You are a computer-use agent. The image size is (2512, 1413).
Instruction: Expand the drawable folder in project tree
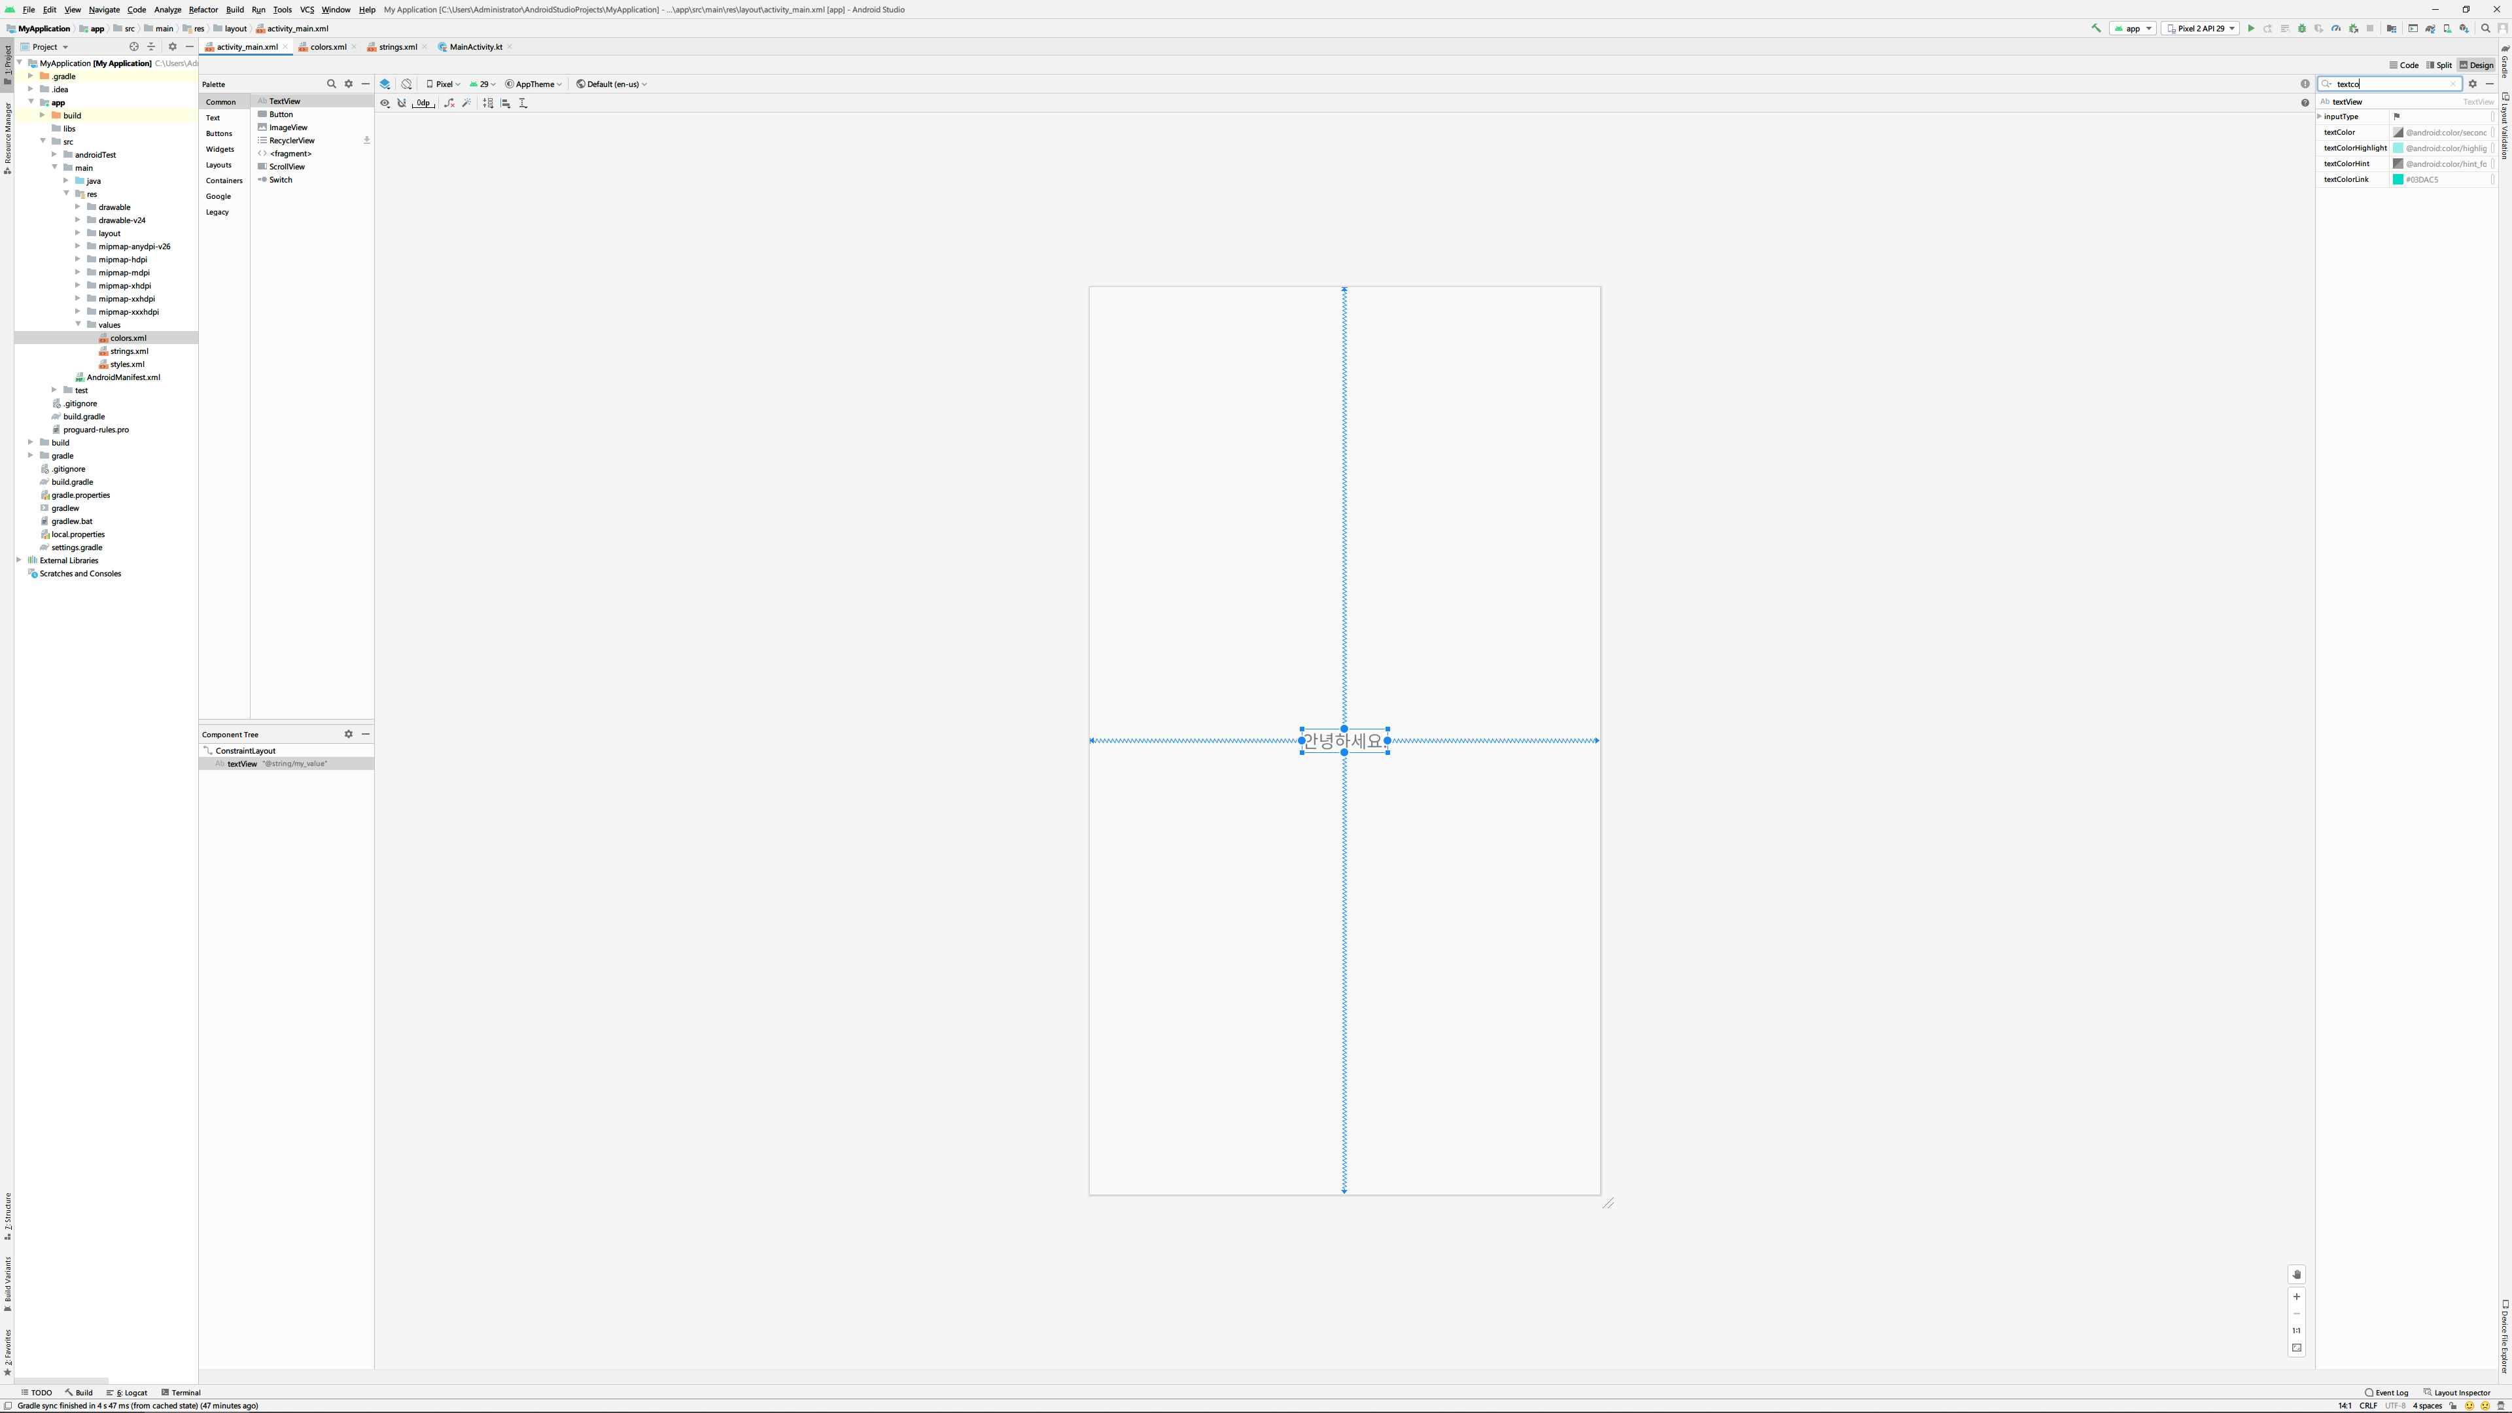(x=78, y=207)
